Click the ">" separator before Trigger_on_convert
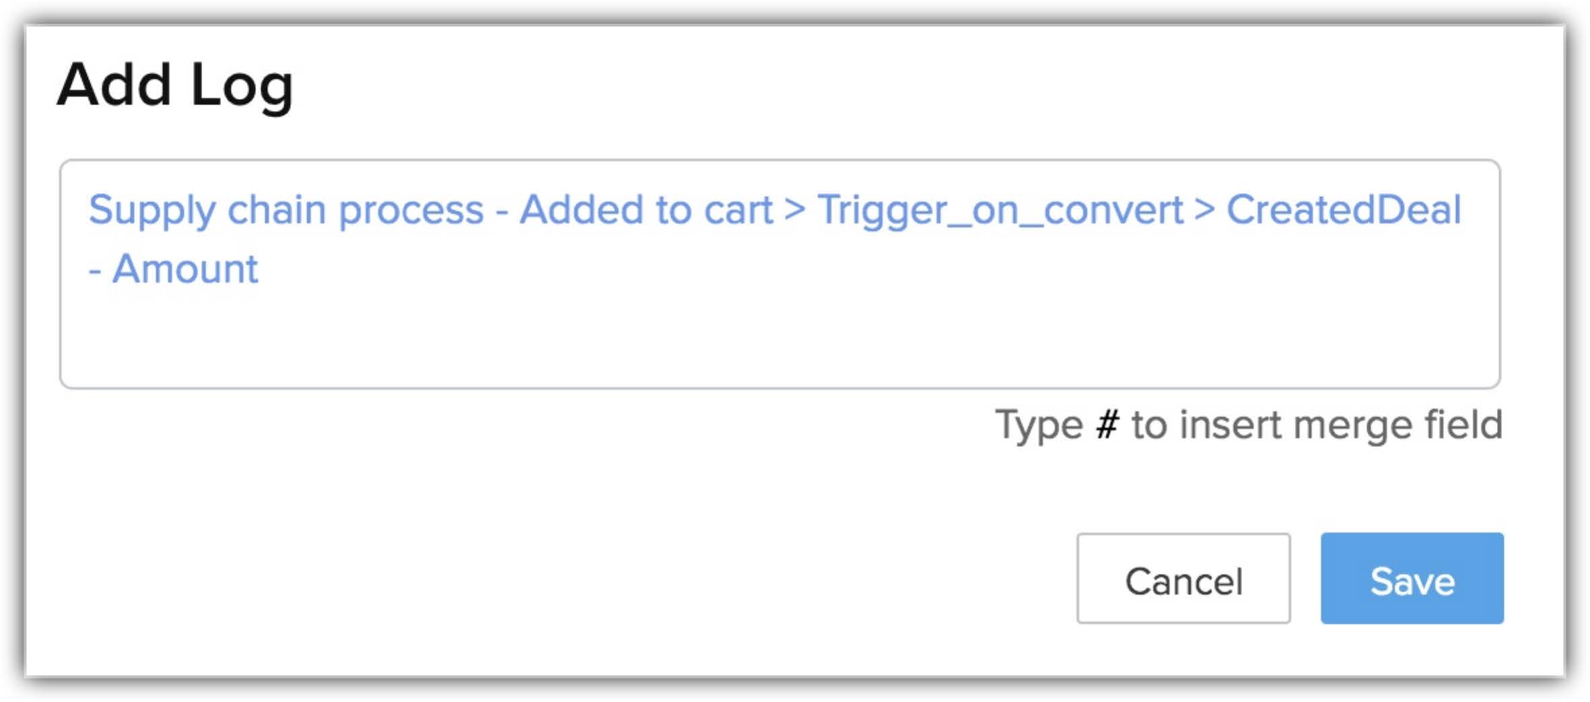 794,209
